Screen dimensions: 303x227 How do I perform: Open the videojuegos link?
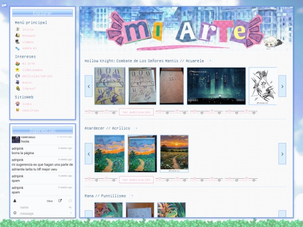pos(33,70)
